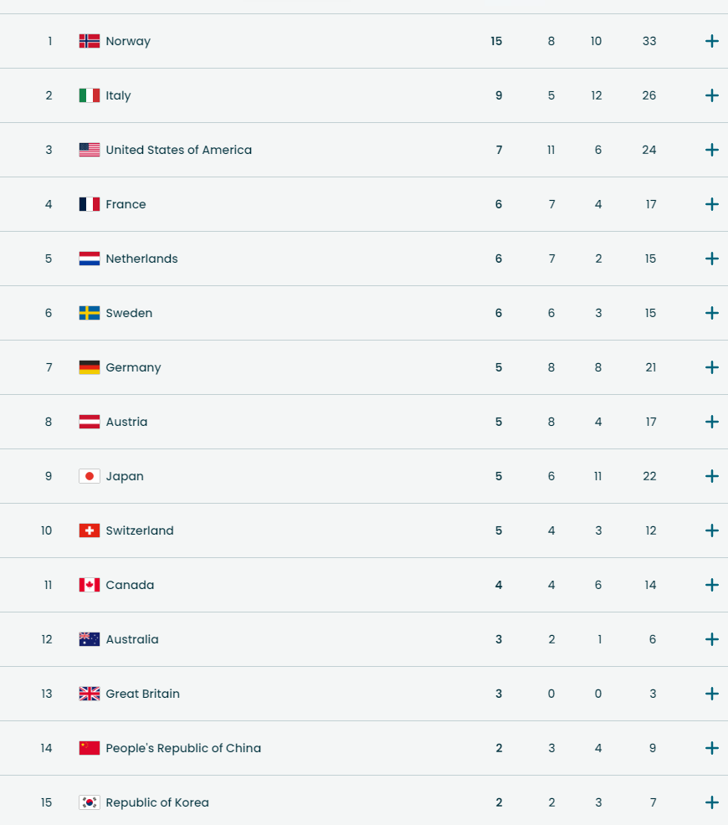The image size is (728, 825).
Task: Click the Switzerland flag icon
Action: pos(90,530)
